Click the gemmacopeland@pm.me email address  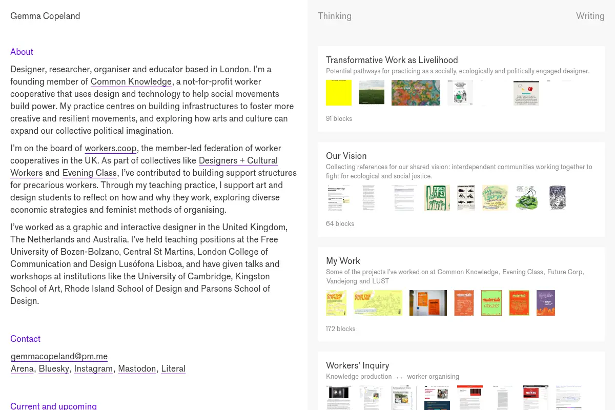59,356
